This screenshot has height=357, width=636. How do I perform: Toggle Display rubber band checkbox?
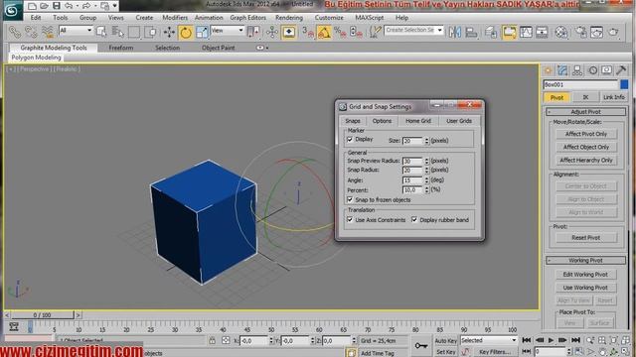coord(414,220)
